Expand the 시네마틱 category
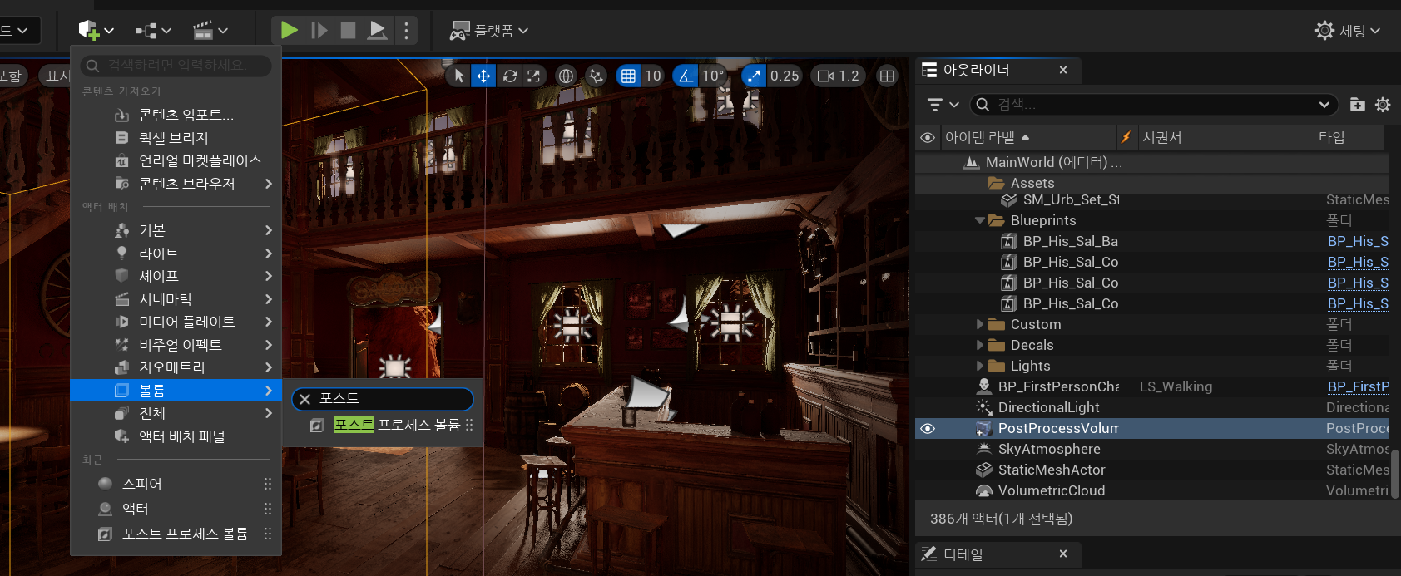This screenshot has height=576, width=1401. (176, 299)
